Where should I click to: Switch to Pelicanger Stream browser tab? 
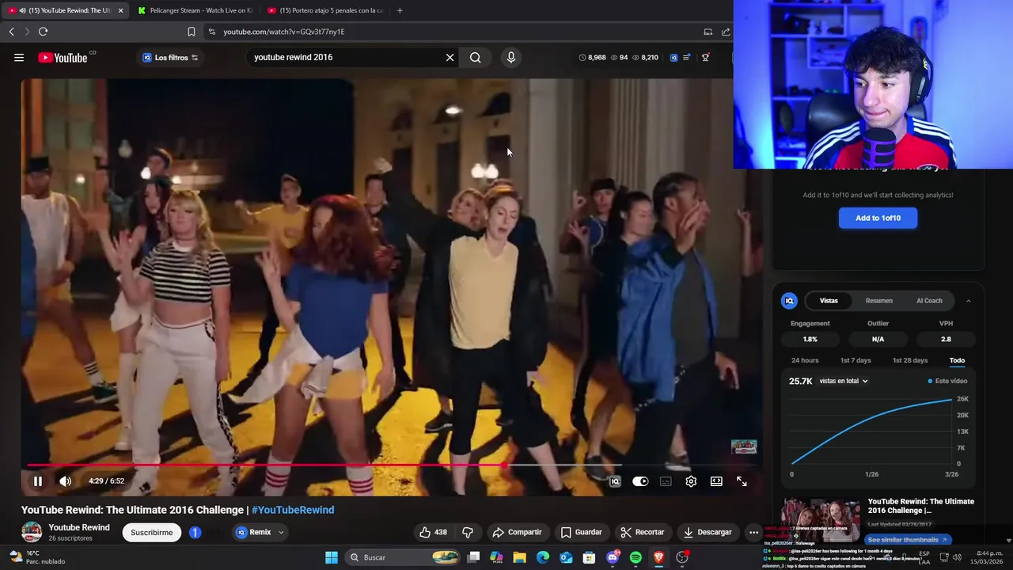pyautogui.click(x=195, y=10)
